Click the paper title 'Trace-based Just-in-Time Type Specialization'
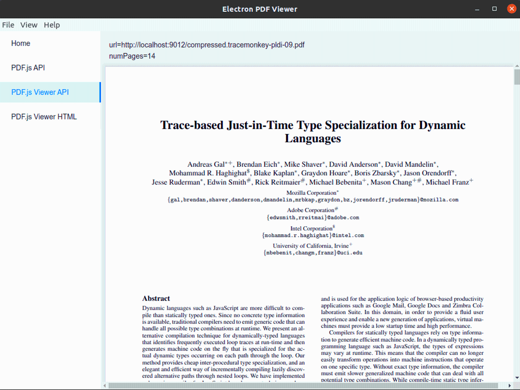Image resolution: width=520 pixels, height=390 pixels. [313, 132]
